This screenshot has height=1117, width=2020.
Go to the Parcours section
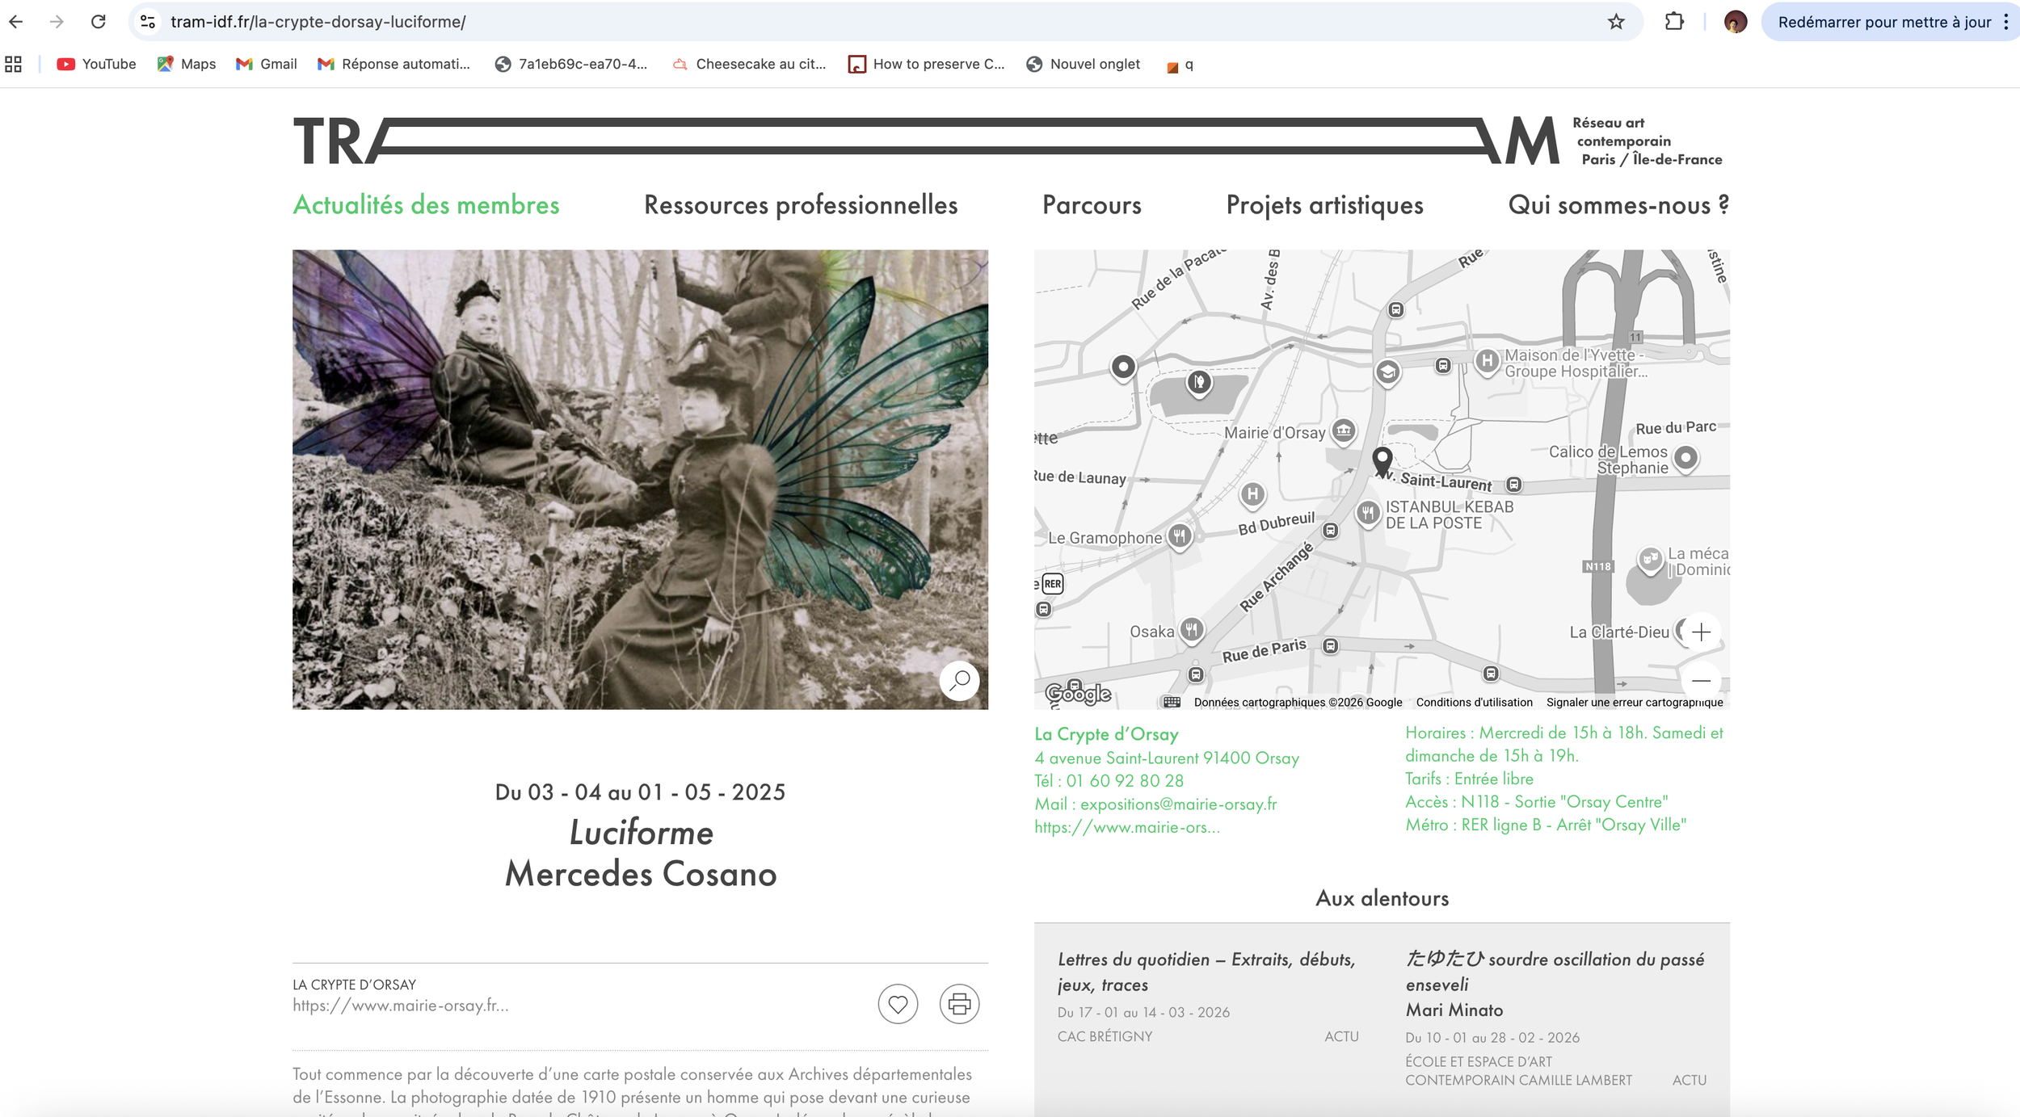[1092, 205]
